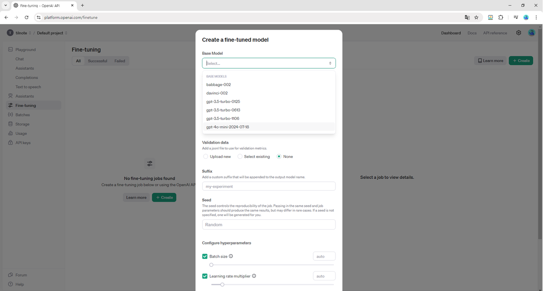Uncheck the Learning rate multiplier checkbox

(x=205, y=276)
